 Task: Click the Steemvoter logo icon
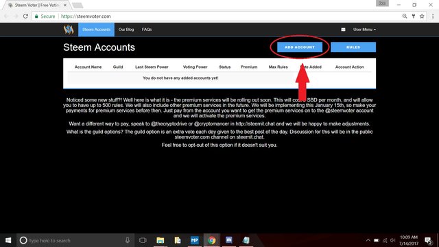tap(69, 30)
